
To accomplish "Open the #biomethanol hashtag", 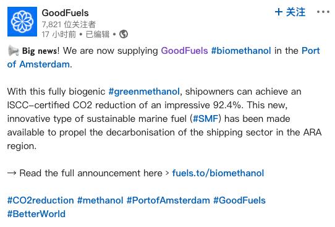I will (241, 51).
